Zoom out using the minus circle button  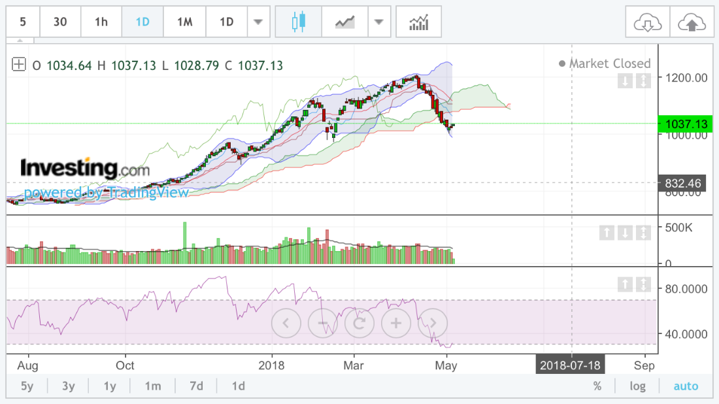click(x=322, y=323)
